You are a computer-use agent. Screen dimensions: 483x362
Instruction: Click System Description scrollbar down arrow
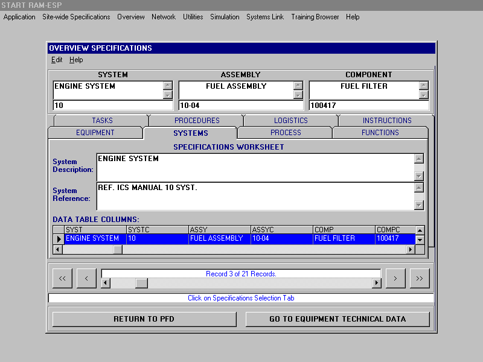click(x=418, y=176)
